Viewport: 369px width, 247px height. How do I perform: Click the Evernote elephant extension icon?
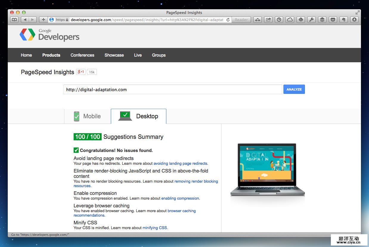[x=343, y=20]
